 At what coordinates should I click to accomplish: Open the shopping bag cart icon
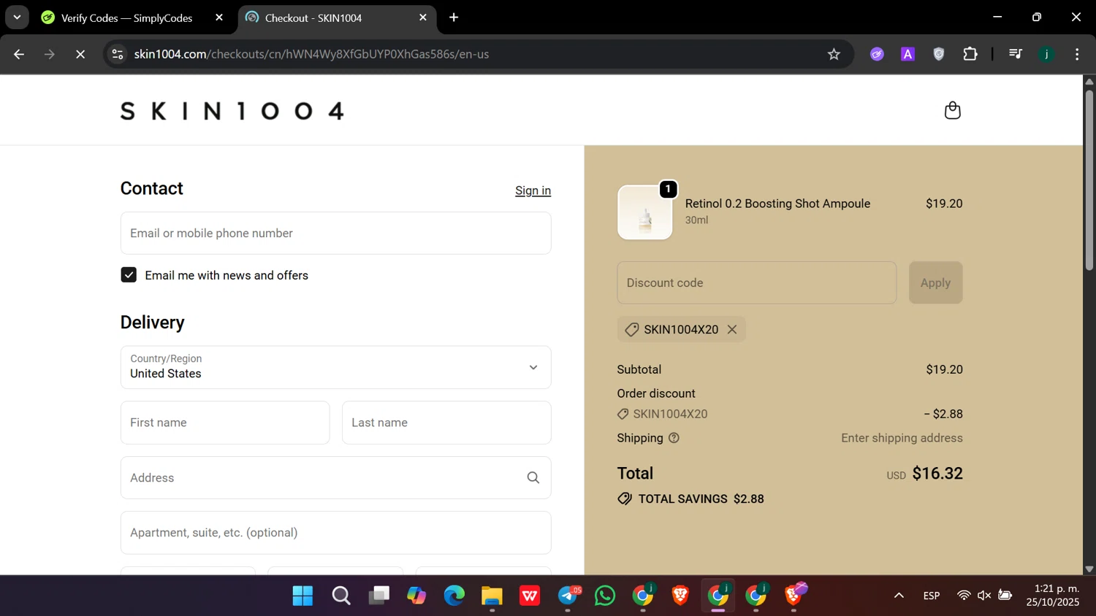pyautogui.click(x=952, y=110)
